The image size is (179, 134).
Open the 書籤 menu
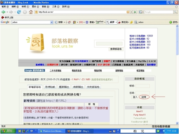(x=46, y=7)
